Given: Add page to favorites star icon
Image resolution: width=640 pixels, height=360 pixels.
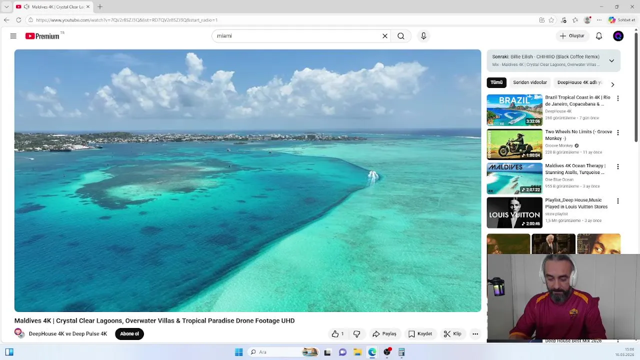Looking at the screenshot, I should click(x=551, y=20).
